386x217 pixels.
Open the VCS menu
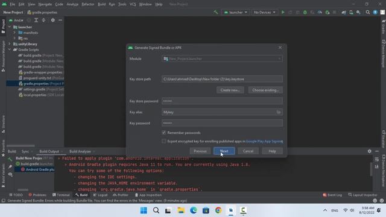(133, 4)
